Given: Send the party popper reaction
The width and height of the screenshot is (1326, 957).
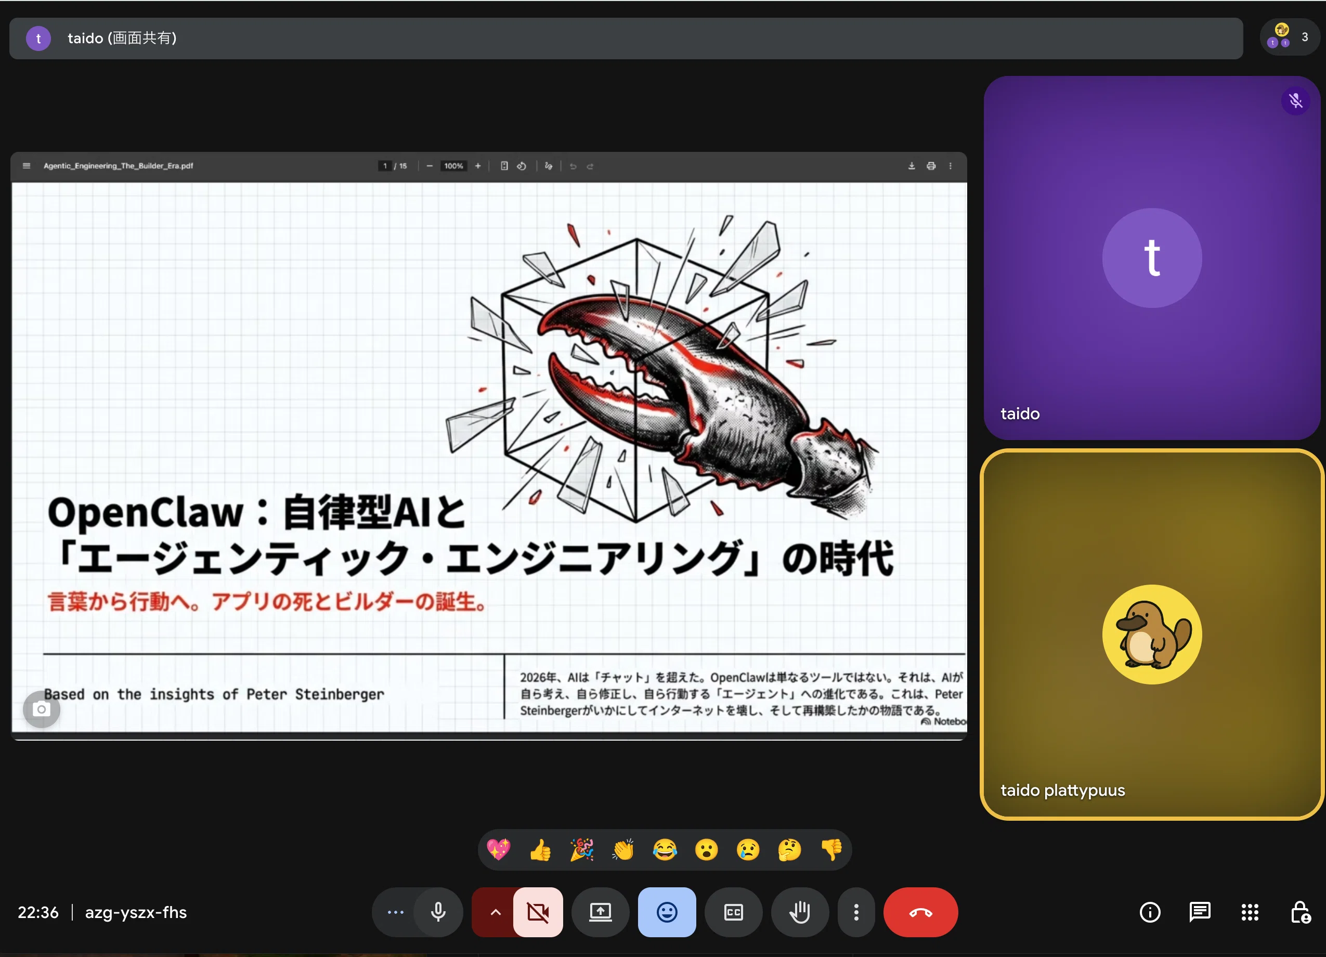Looking at the screenshot, I should pos(582,849).
